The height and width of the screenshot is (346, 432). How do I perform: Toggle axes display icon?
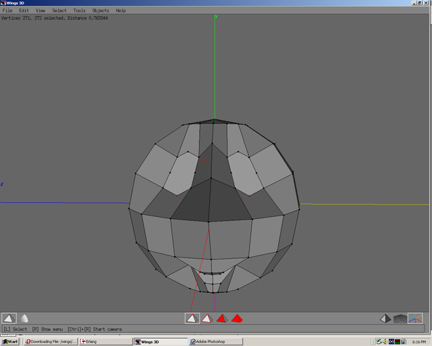(416, 318)
